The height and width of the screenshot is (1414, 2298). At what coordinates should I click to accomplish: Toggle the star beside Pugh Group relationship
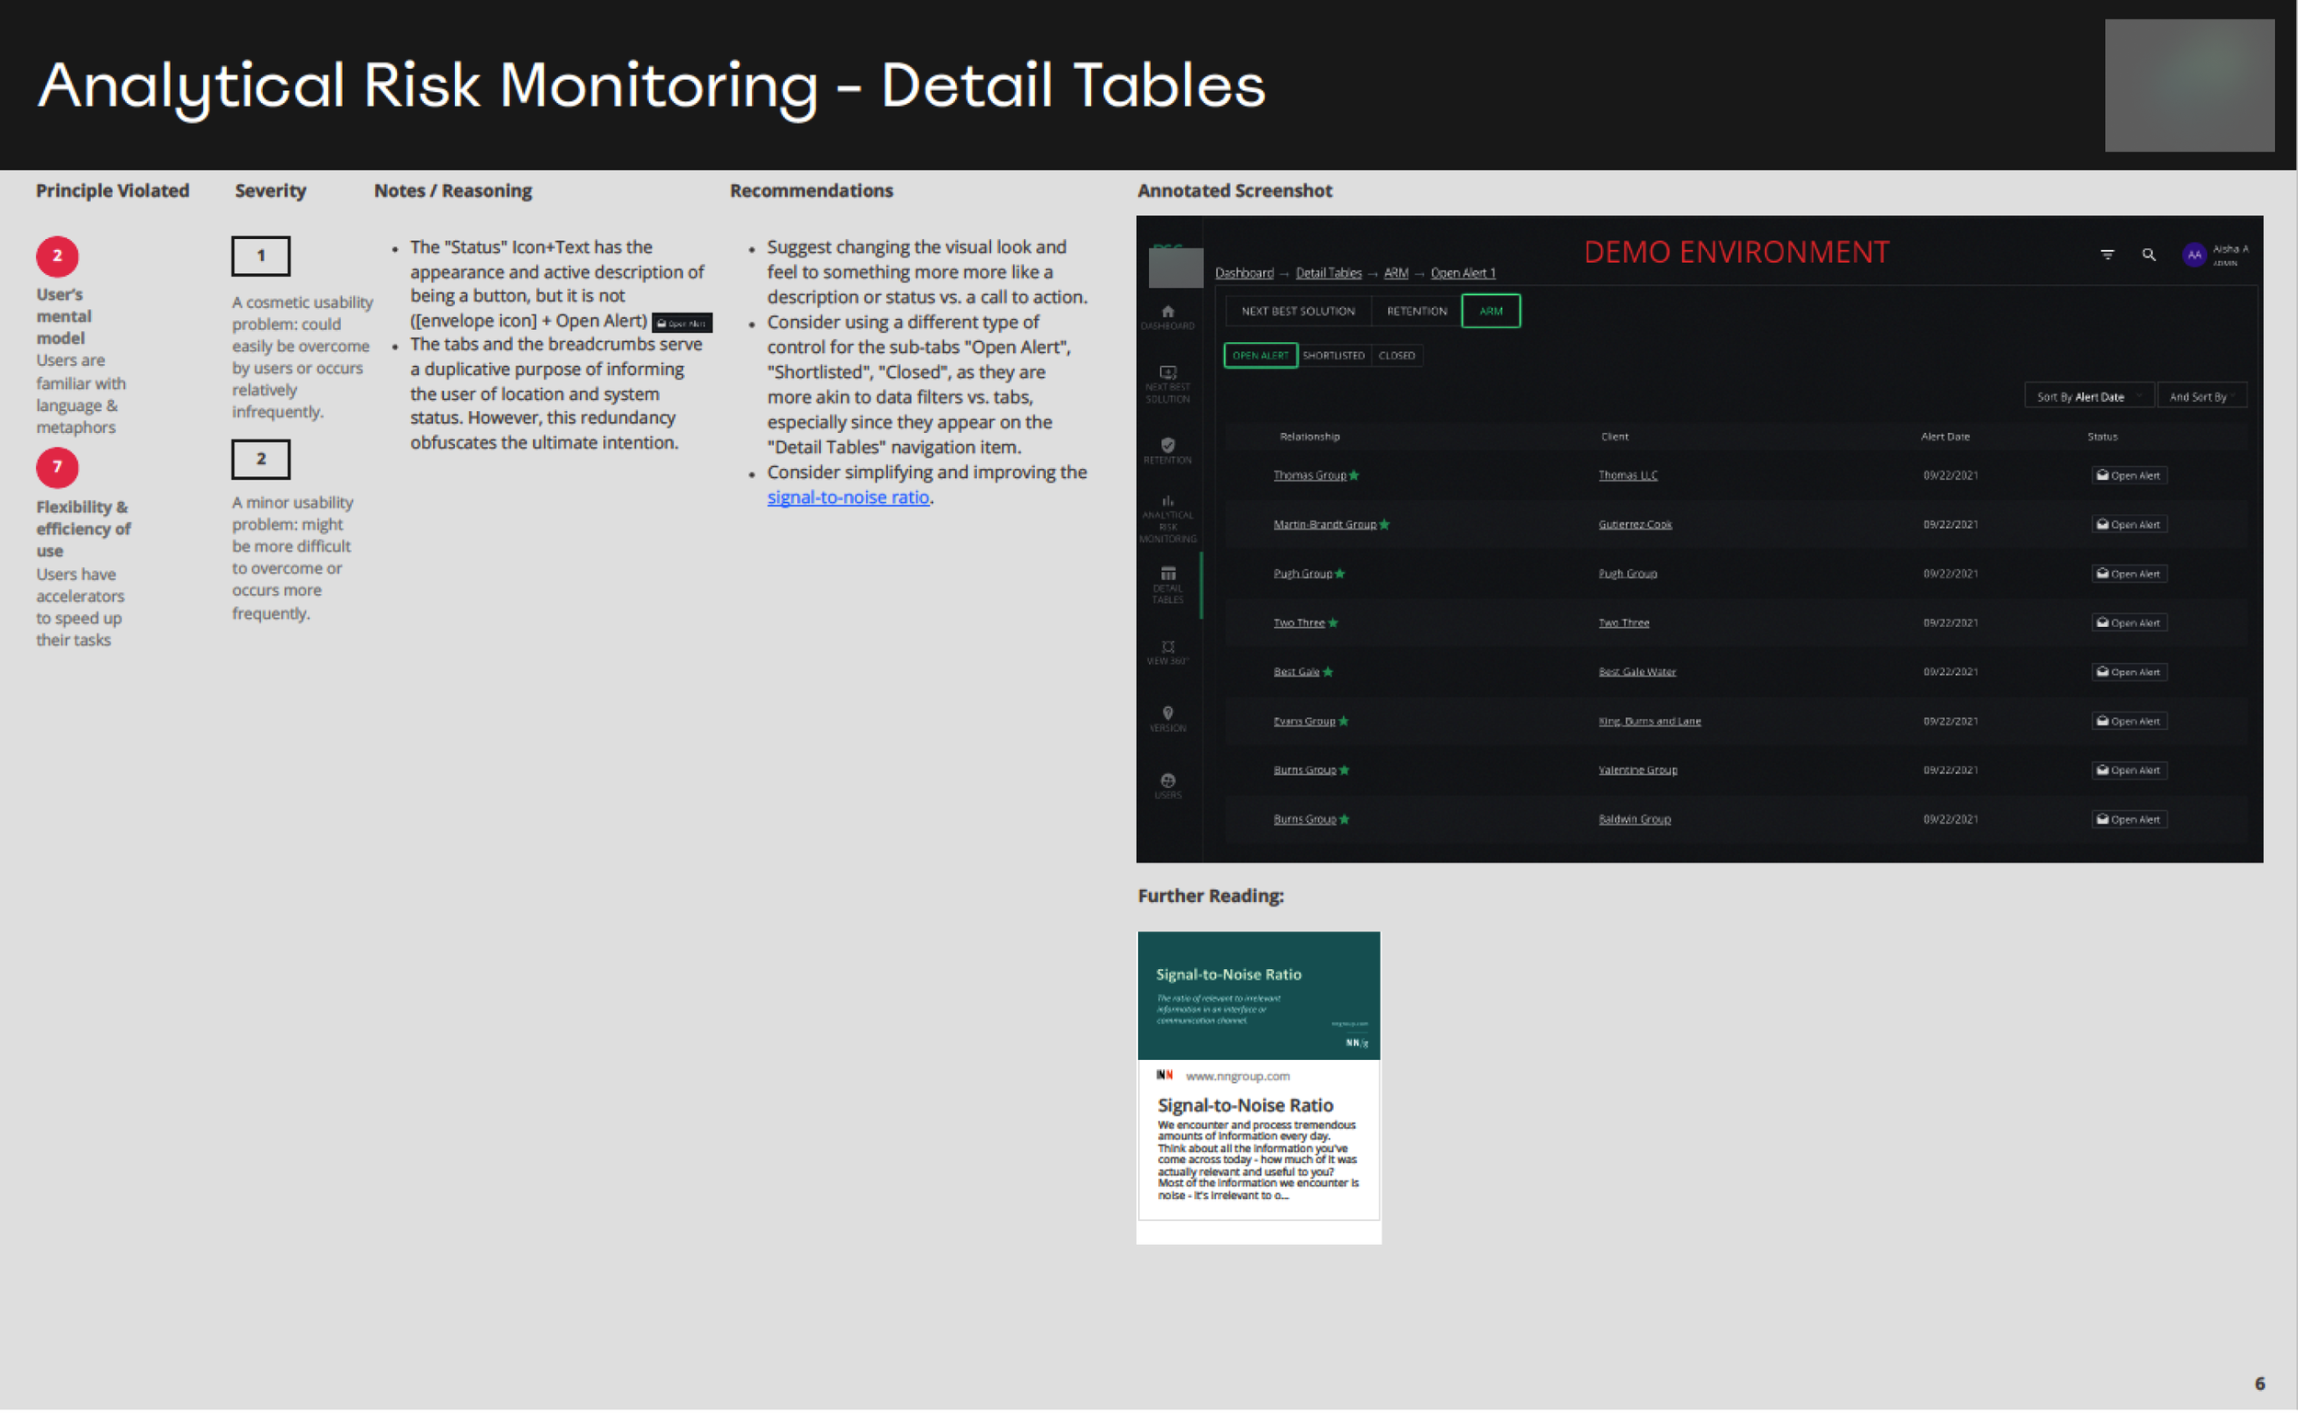pos(1339,574)
